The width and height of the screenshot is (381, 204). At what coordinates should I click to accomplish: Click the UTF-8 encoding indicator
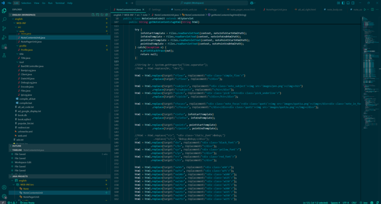pos(345,203)
